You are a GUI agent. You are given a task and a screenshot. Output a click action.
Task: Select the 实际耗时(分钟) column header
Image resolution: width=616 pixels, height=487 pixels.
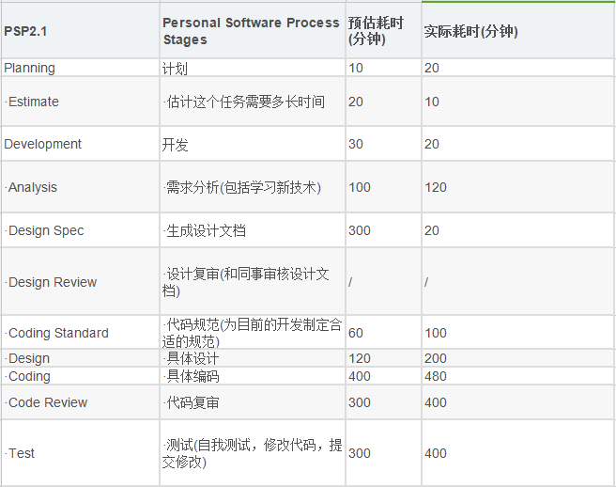(471, 31)
